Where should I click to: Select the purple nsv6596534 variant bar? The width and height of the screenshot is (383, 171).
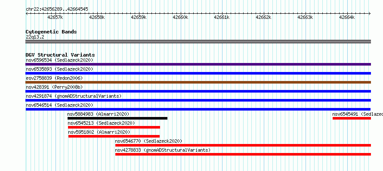tap(198, 64)
